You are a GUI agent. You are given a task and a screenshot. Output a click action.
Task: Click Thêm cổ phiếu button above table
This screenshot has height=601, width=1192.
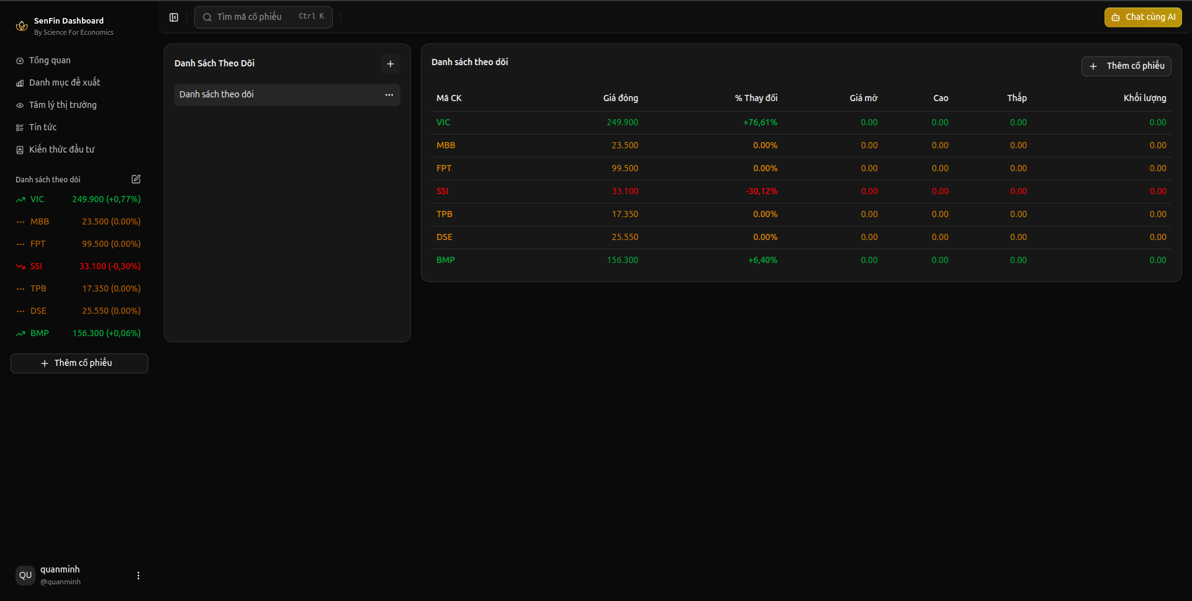coord(1126,66)
